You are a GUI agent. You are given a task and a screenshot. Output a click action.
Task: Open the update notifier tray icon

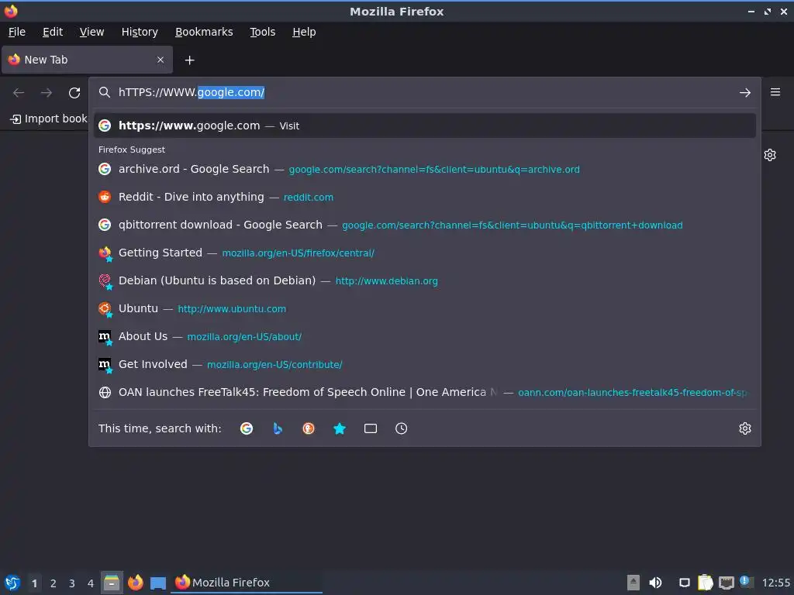pos(746,581)
